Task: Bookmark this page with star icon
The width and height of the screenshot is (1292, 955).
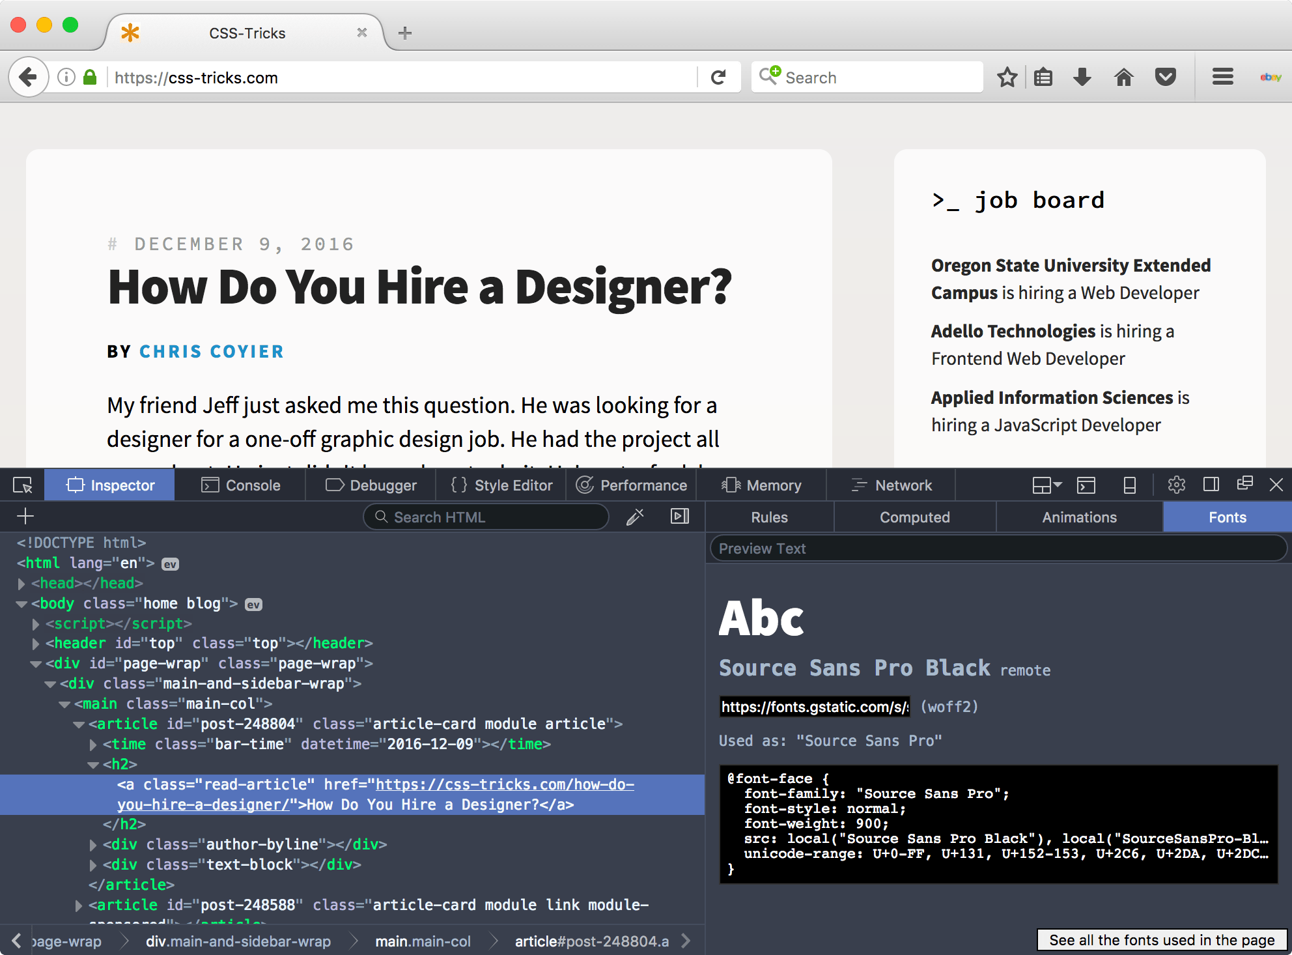Action: (x=1007, y=78)
